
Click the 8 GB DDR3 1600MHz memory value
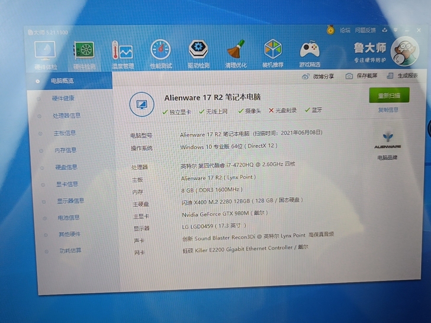pos(212,190)
